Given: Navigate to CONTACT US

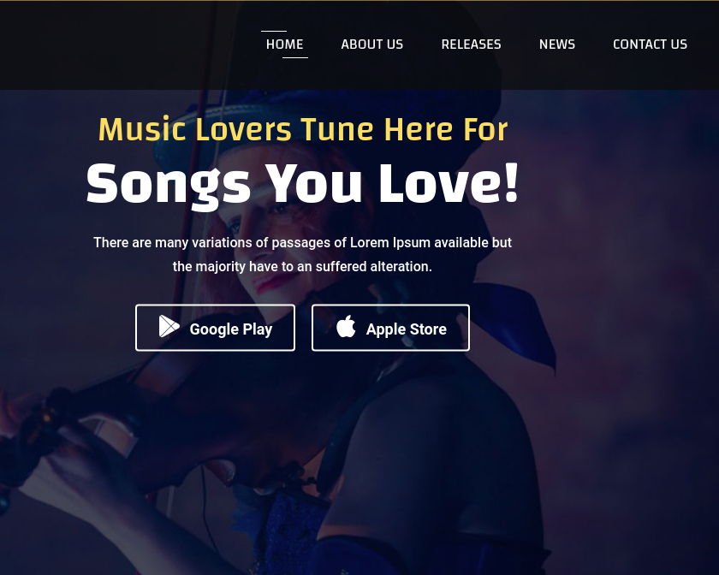Looking at the screenshot, I should [650, 44].
